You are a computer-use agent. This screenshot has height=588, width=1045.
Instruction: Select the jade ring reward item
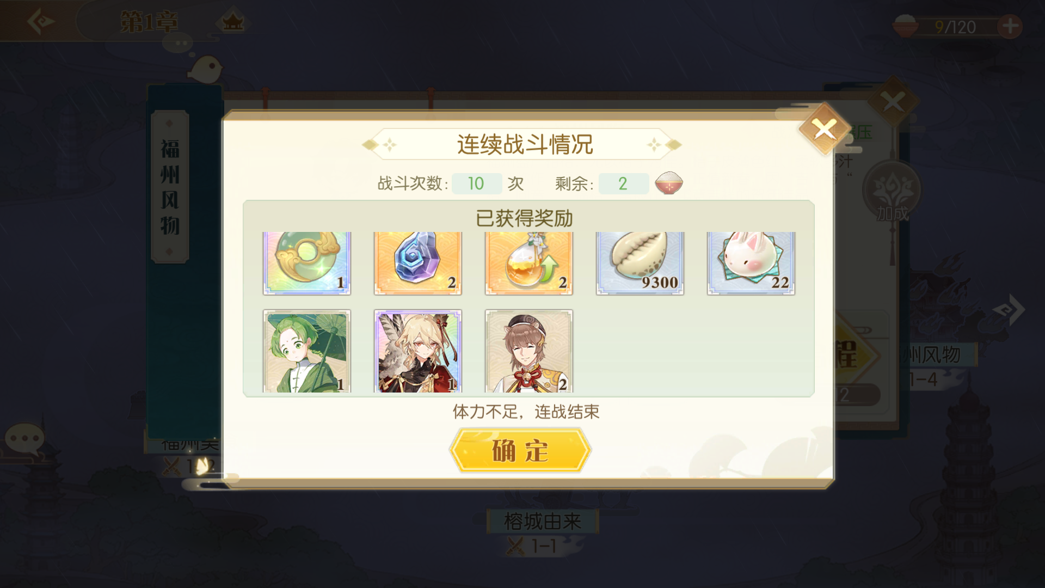(307, 264)
